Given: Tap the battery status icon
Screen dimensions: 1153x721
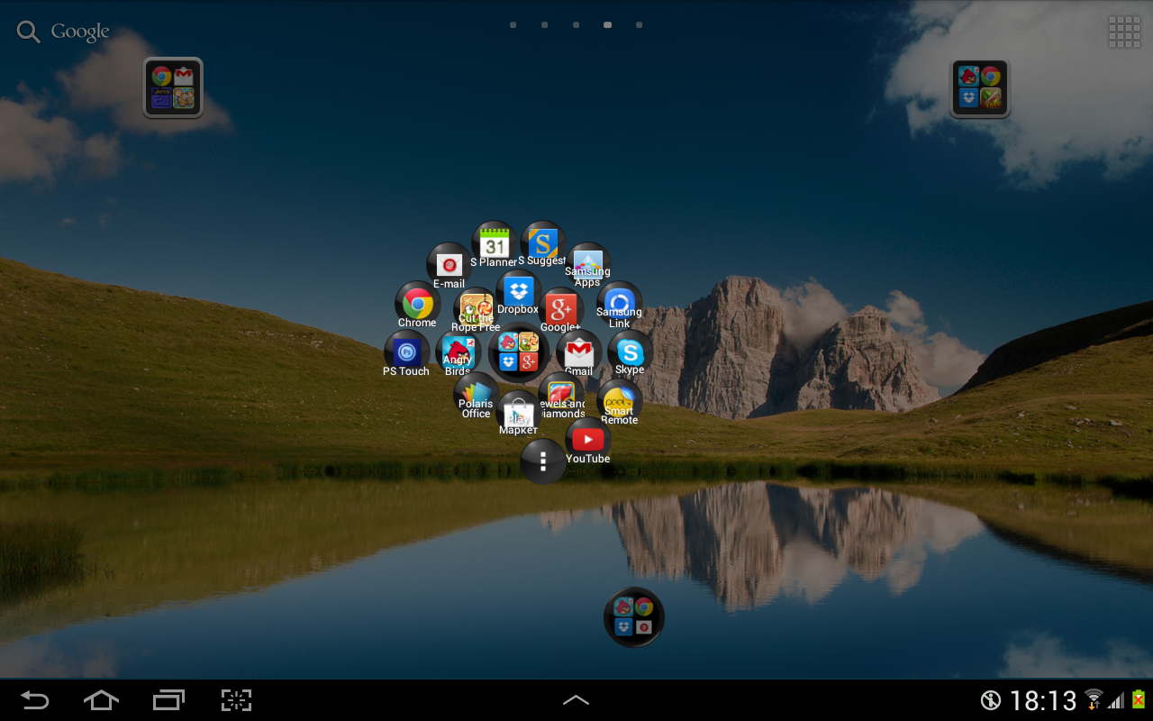Looking at the screenshot, I should pyautogui.click(x=1139, y=699).
